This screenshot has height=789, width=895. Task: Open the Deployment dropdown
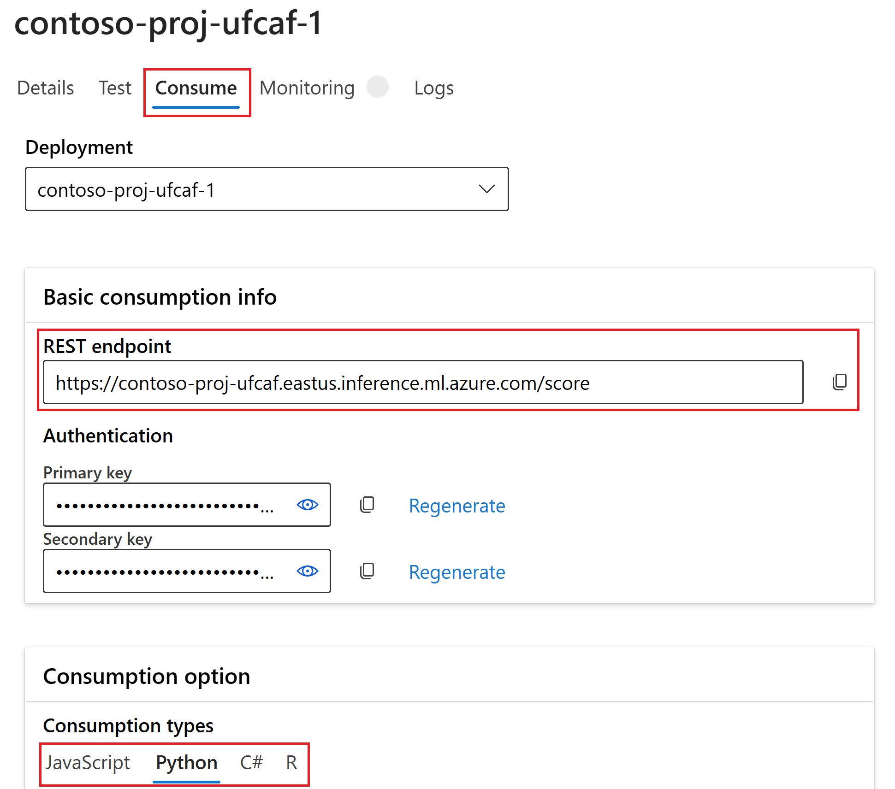point(267,189)
